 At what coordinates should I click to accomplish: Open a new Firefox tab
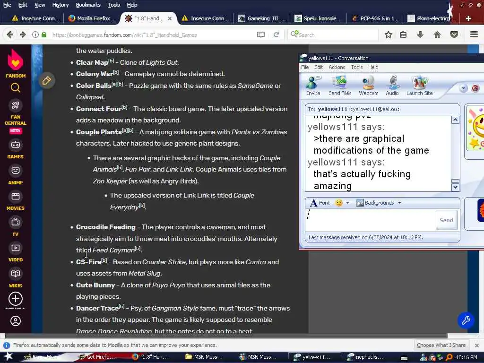pyautogui.click(x=468, y=18)
